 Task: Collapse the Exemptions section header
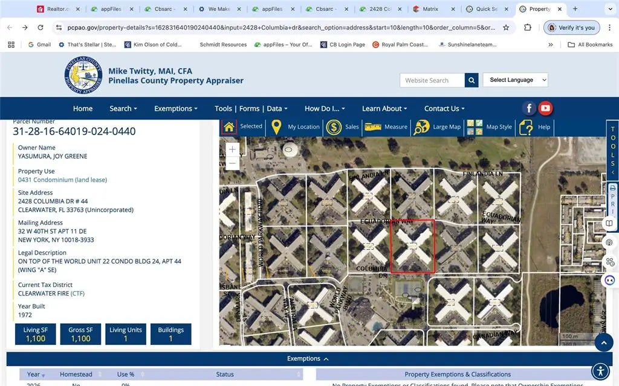click(308, 359)
